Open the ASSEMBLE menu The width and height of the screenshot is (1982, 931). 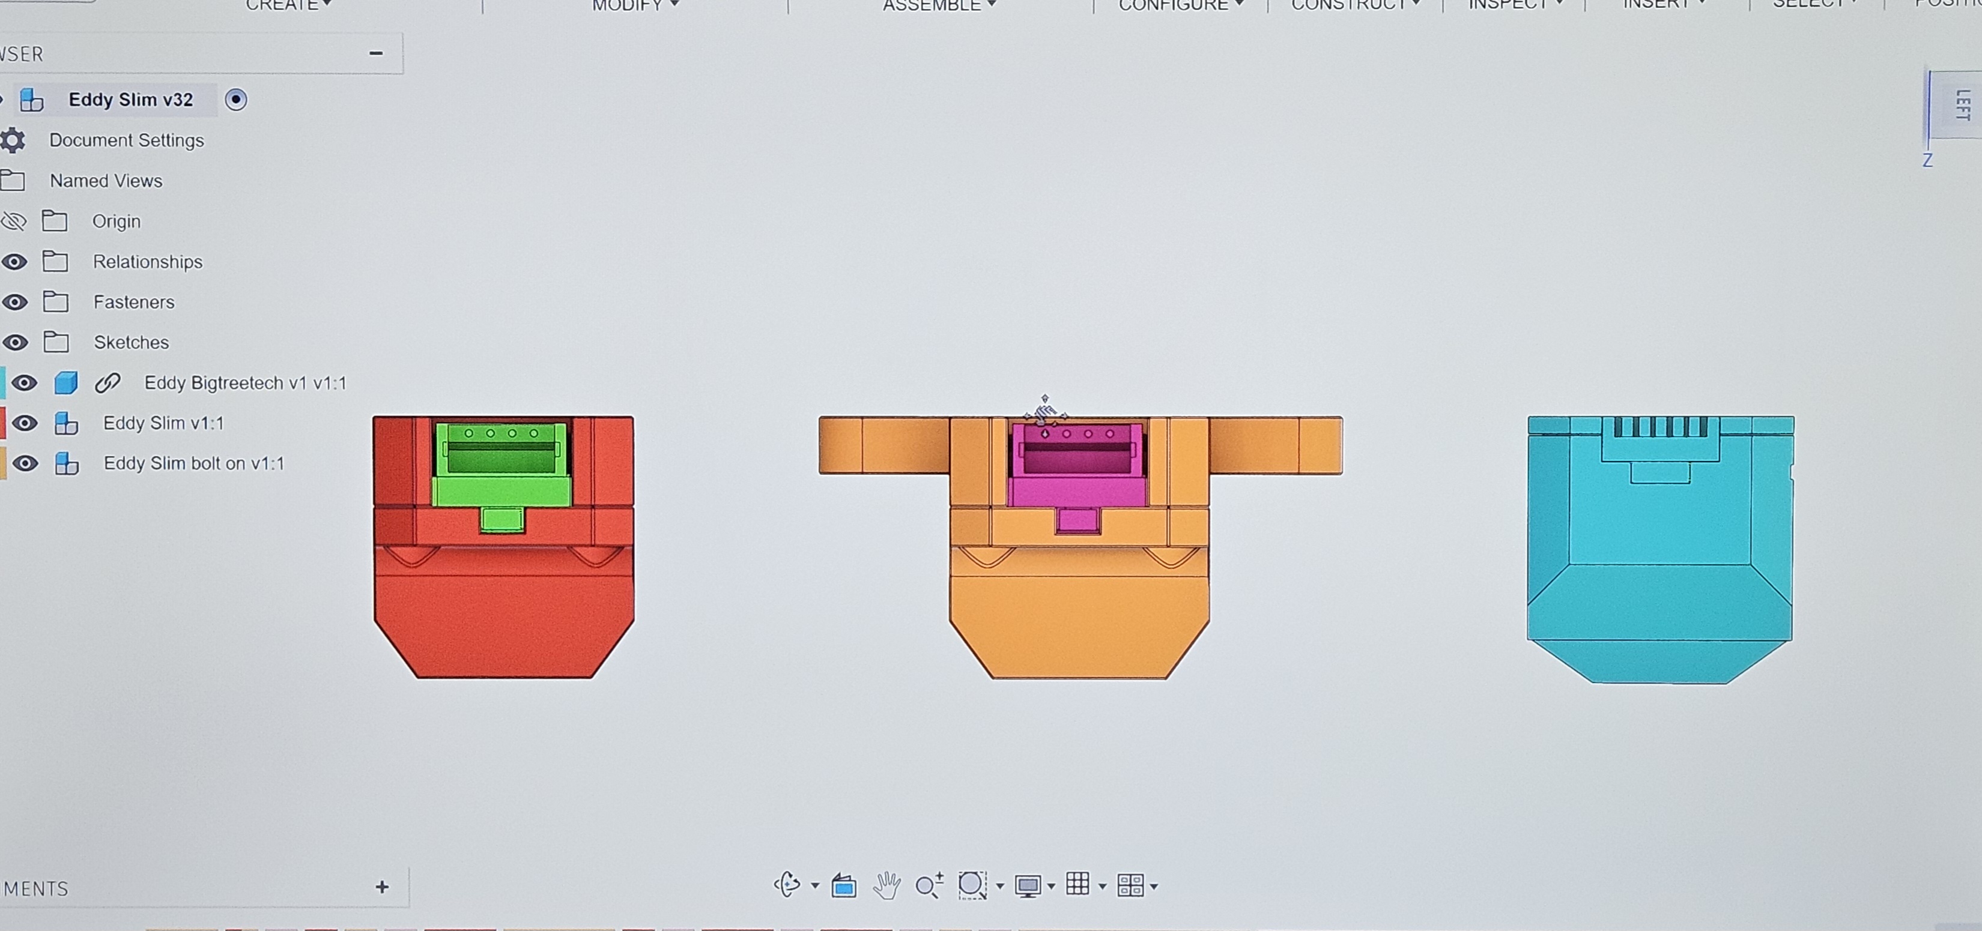point(939,5)
